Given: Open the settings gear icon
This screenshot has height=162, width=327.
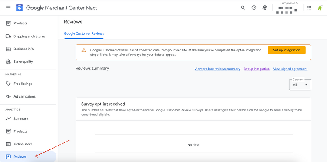Looking at the screenshot, I should [265, 8].
